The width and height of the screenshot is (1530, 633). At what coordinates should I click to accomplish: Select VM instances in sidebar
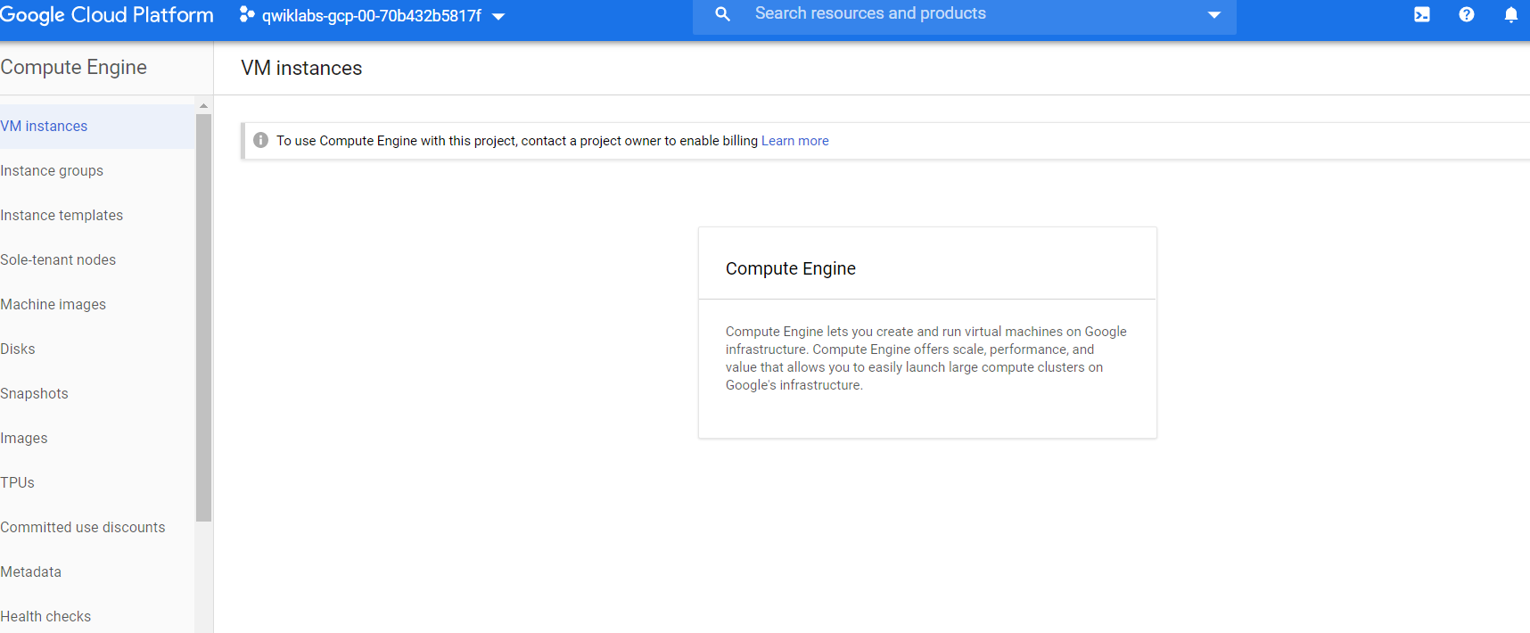(x=45, y=127)
